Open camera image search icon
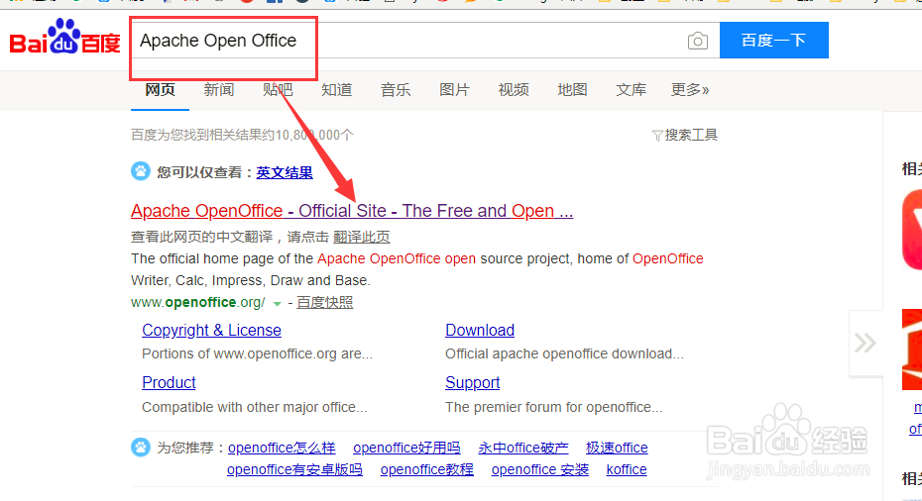The height and width of the screenshot is (501, 922). (697, 41)
